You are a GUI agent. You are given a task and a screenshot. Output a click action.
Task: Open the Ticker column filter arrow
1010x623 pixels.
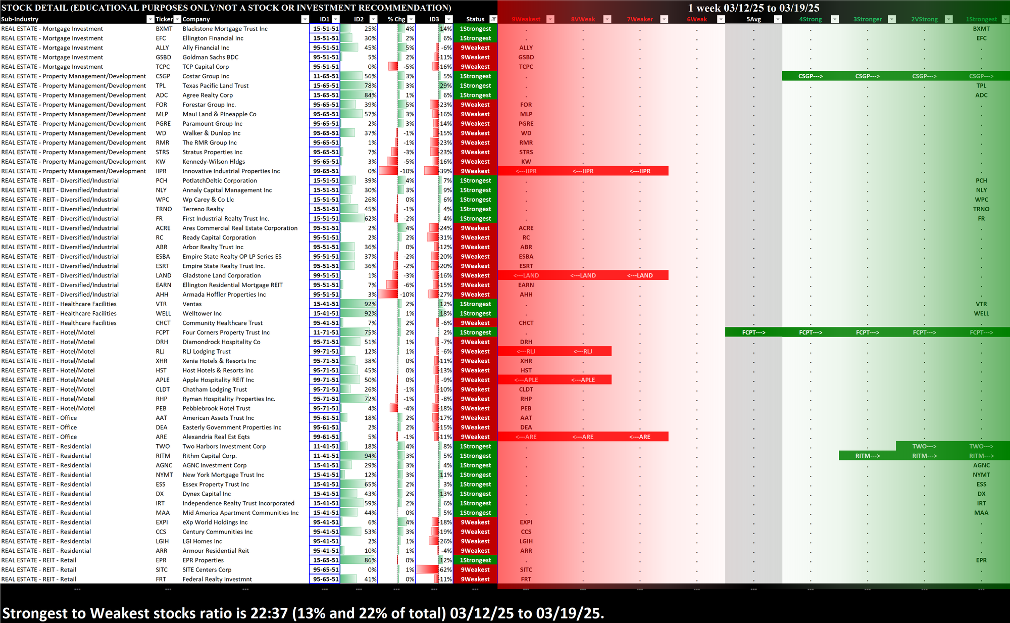[x=177, y=19]
